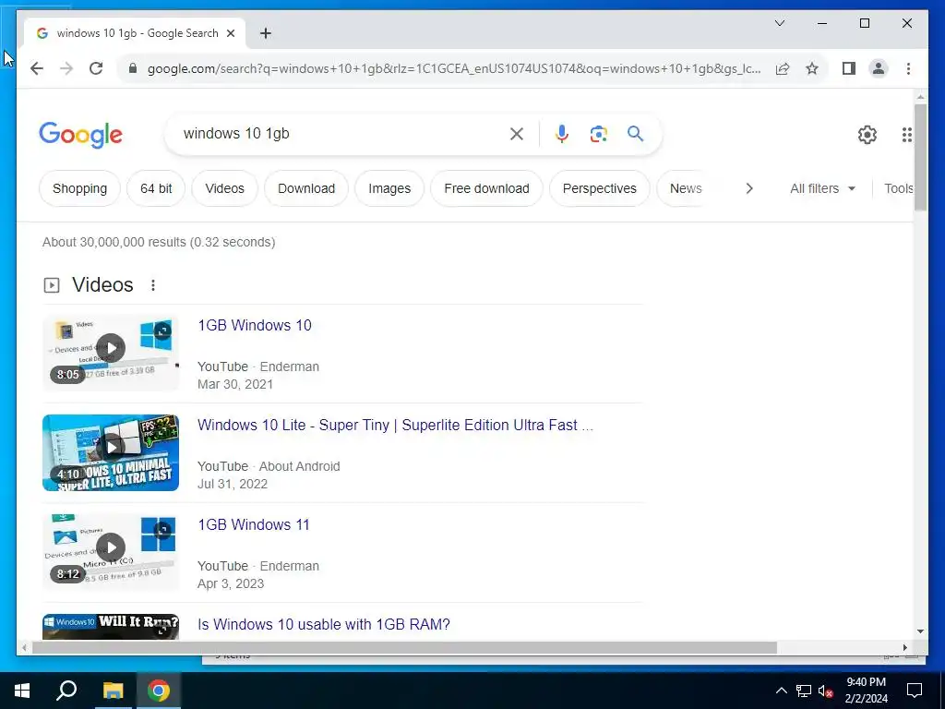The height and width of the screenshot is (709, 945).
Task: Show hidden system tray icons
Action: [781, 691]
